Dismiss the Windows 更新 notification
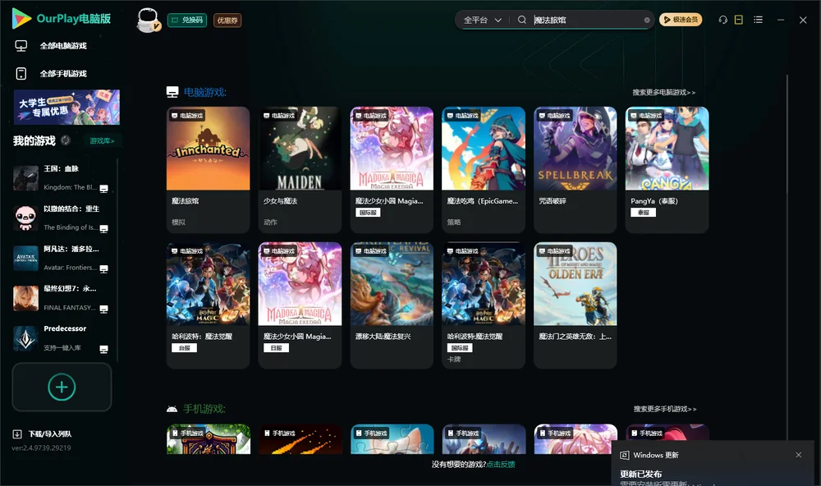 click(799, 455)
